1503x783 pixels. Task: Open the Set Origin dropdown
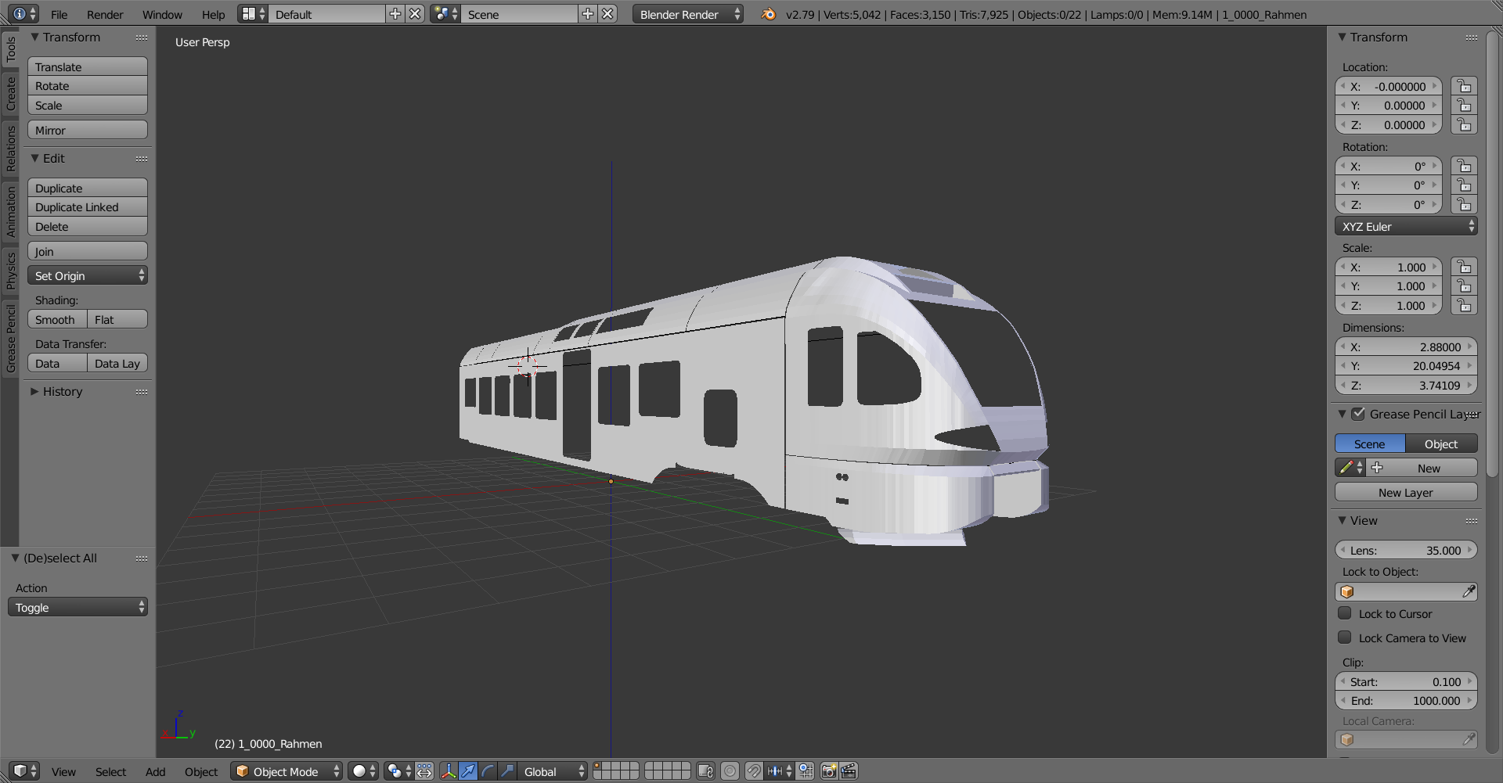[x=88, y=275]
